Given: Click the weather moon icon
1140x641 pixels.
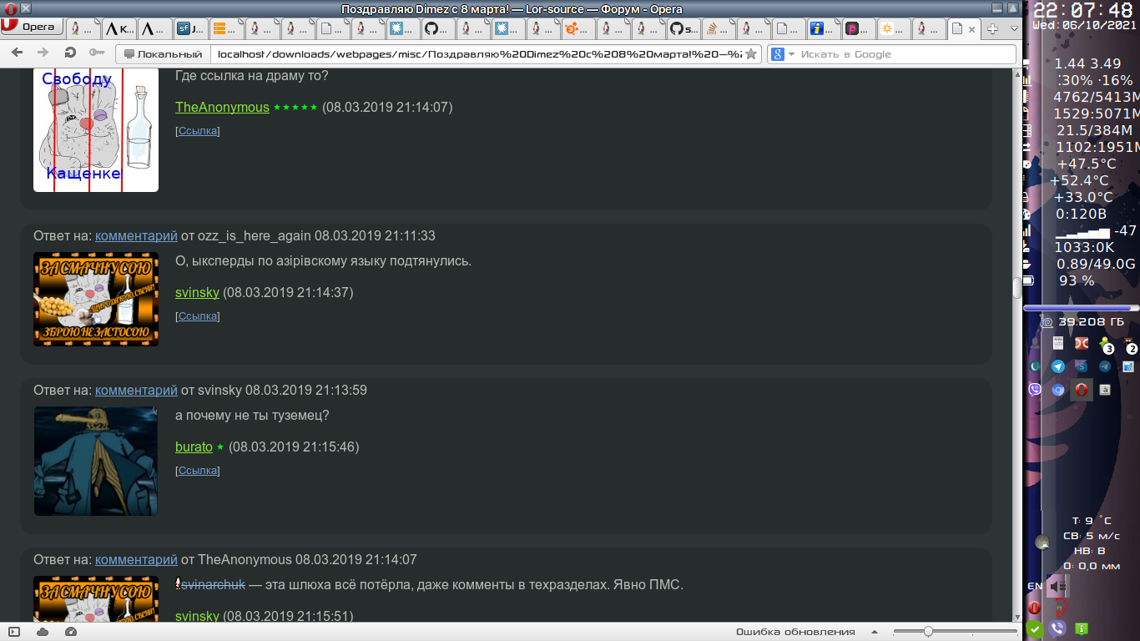Looking at the screenshot, I should 1042,543.
